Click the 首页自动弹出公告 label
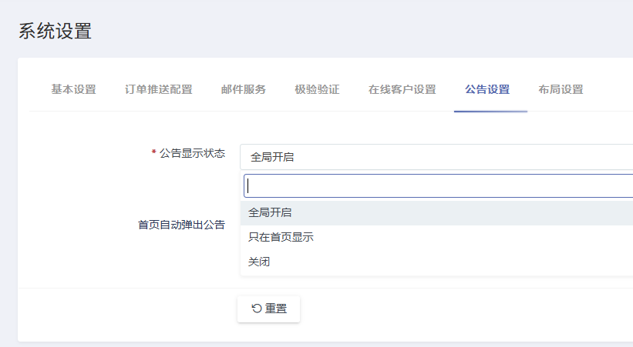Screen dimensions: 633x347 click(x=181, y=225)
